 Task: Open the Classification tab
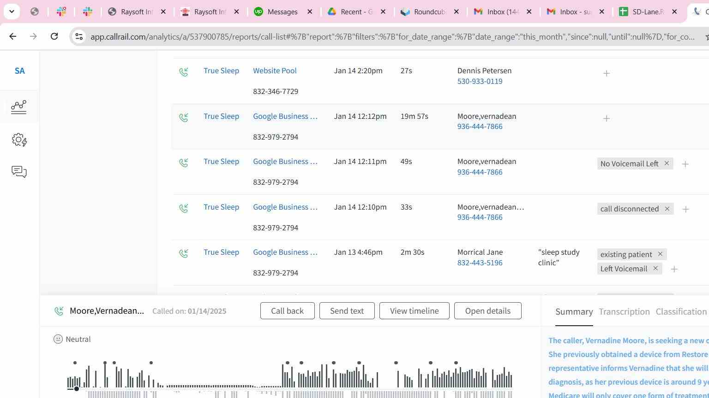[681, 312]
